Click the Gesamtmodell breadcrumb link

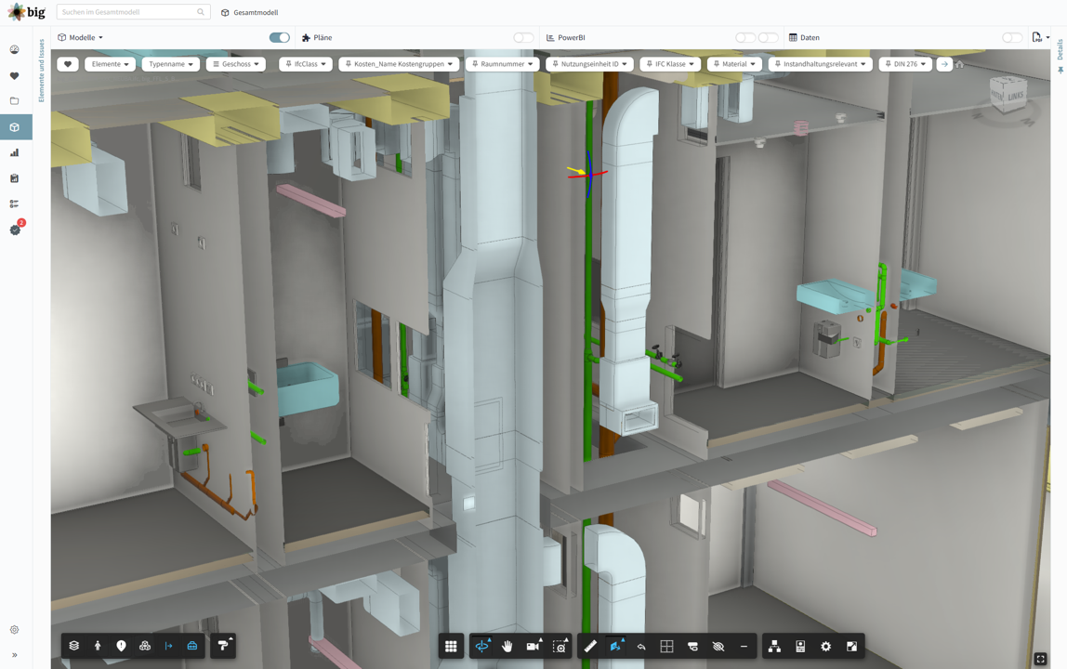pyautogui.click(x=255, y=13)
